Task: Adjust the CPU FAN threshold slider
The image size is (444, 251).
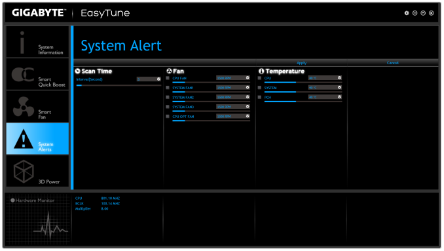Action: pyautogui.click(x=212, y=83)
